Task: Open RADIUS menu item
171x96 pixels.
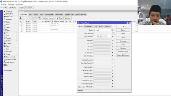Action: (x=9, y=51)
